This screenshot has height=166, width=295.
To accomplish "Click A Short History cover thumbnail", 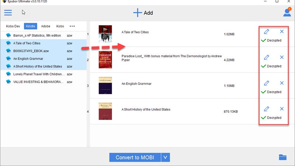I will pos(105,111).
